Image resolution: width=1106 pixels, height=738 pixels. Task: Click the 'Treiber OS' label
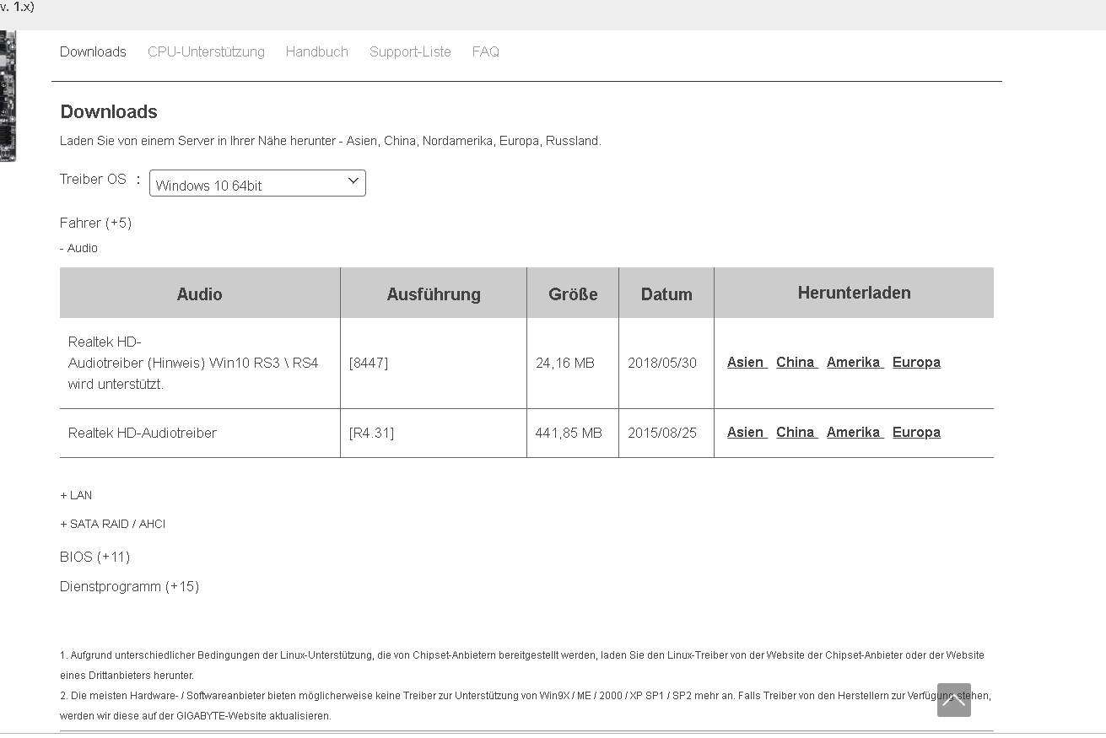click(93, 179)
